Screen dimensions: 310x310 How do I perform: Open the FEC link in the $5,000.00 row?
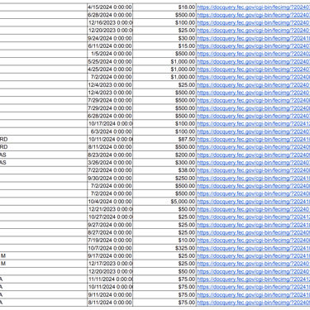click(254, 202)
